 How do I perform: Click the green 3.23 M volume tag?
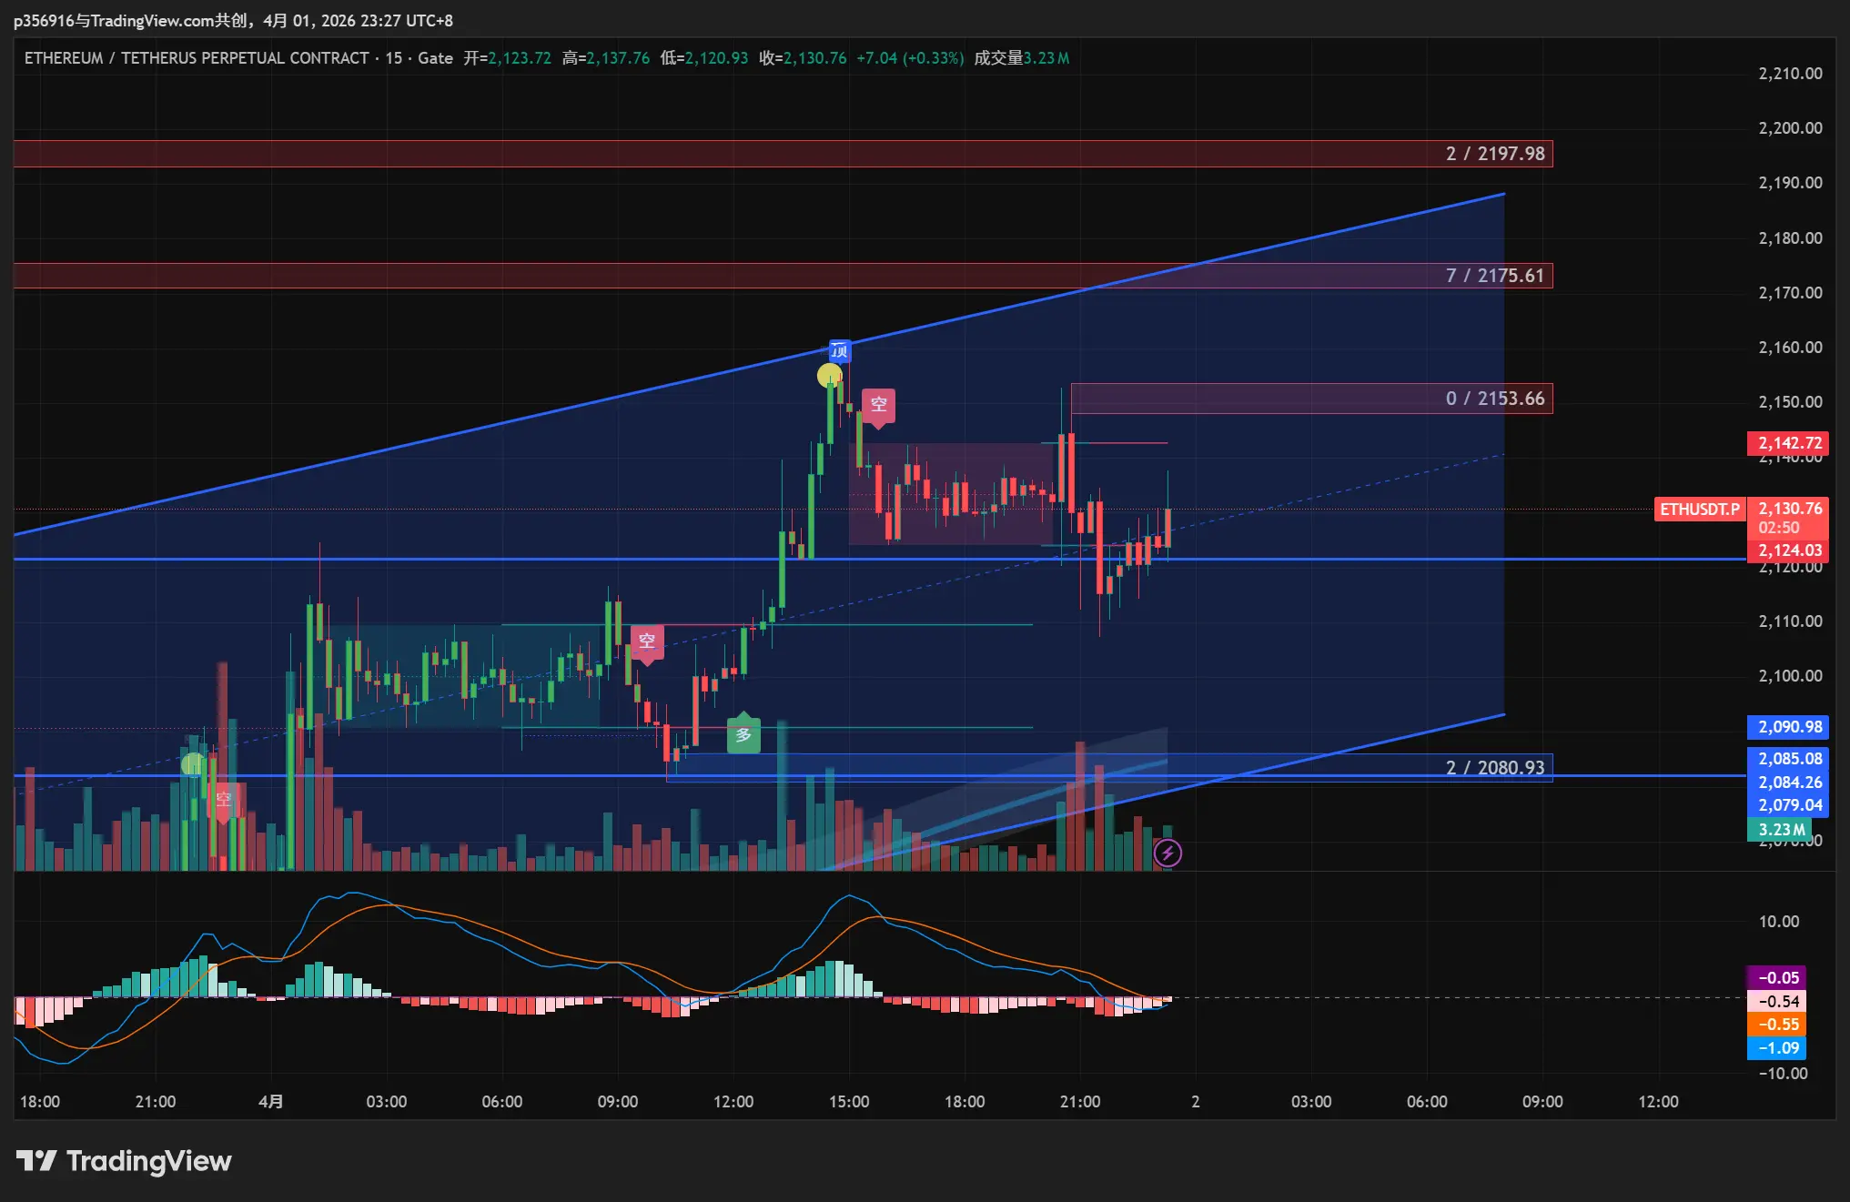tap(1780, 830)
